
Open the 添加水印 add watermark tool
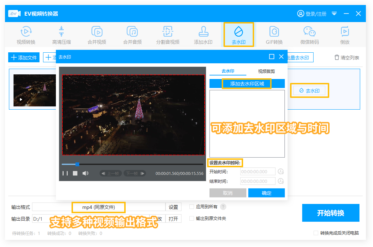(203, 35)
